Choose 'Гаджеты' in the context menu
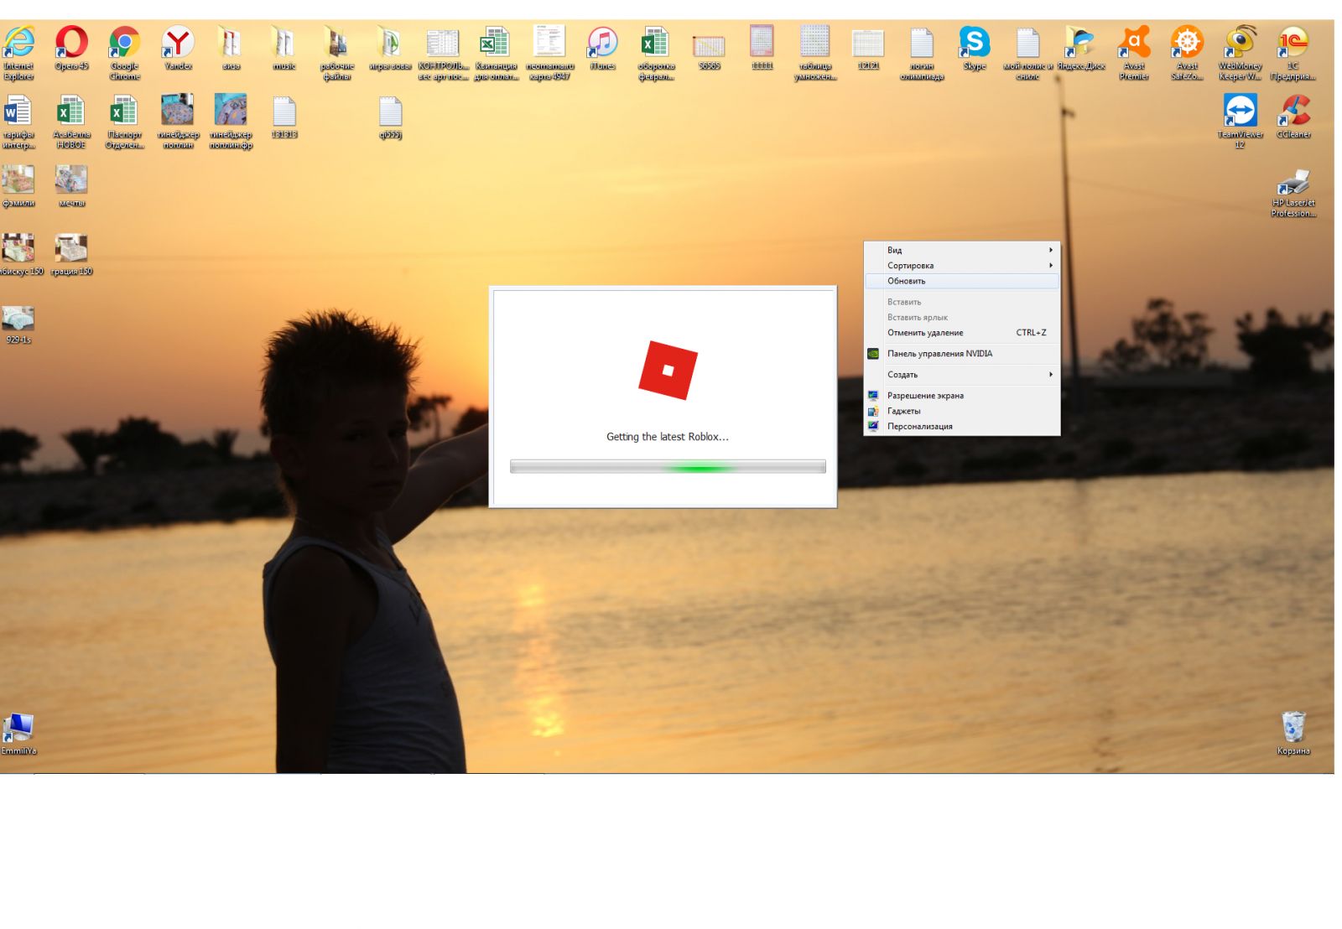This screenshot has height=929, width=1342. (x=962, y=411)
